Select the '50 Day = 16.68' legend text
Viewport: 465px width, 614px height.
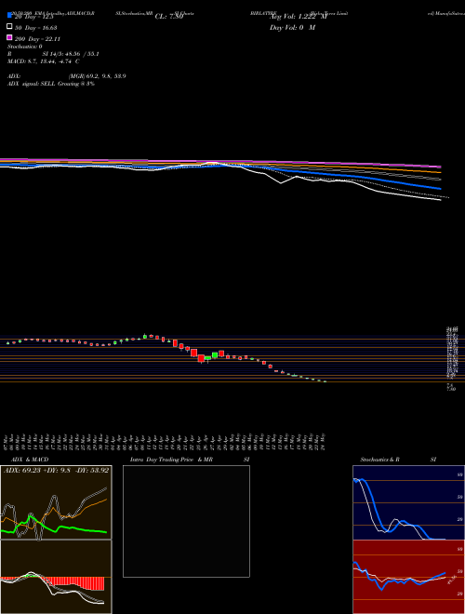[x=35, y=28]
